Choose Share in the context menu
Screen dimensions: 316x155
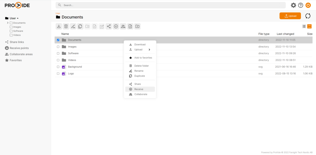(140, 84)
